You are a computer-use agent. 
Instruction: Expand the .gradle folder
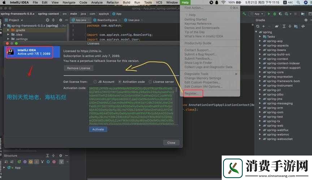pyautogui.click(x=8, y=30)
